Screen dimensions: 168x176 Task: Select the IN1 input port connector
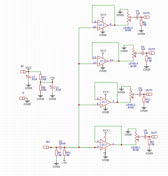46,147
